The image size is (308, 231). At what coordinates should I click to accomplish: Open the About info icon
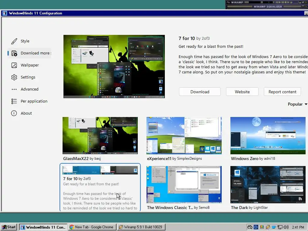14,113
